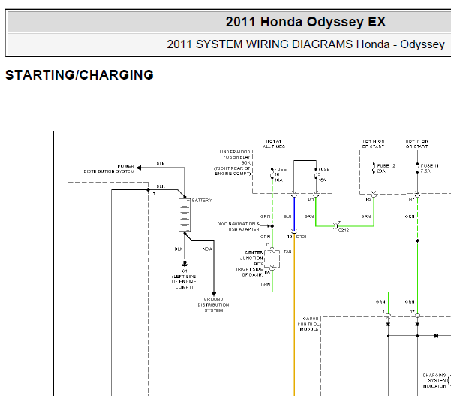Click the "W/O NAVIGATION & USB ADAPTER" note

[239, 226]
